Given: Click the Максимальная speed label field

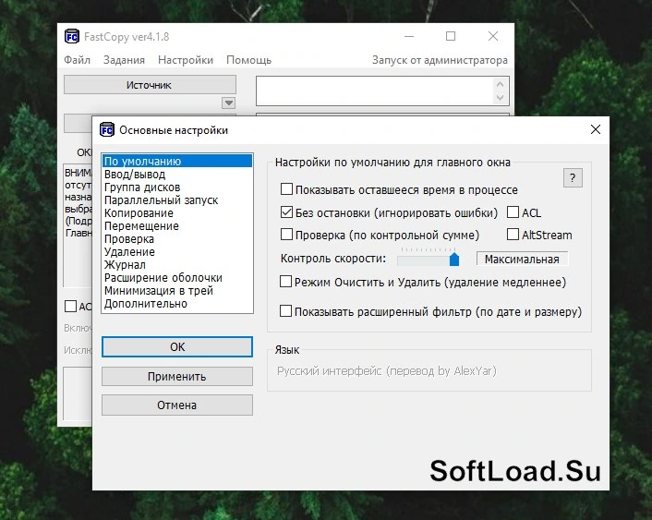Looking at the screenshot, I should 522,259.
